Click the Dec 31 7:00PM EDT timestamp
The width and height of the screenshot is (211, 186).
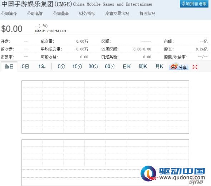[51, 31]
